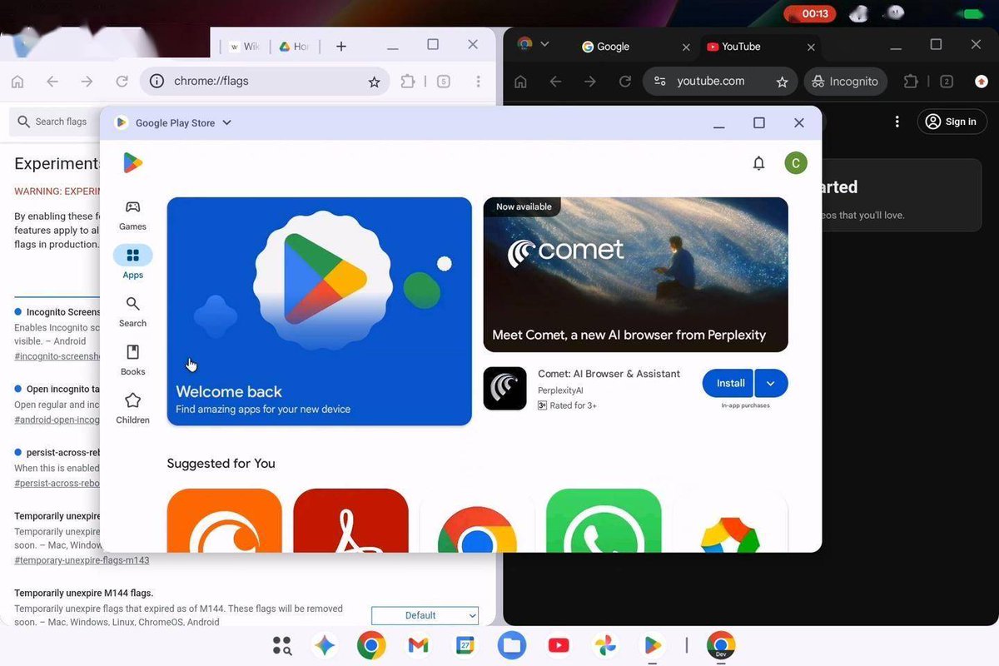
Task: Go back in incognito window
Action: tap(555, 82)
